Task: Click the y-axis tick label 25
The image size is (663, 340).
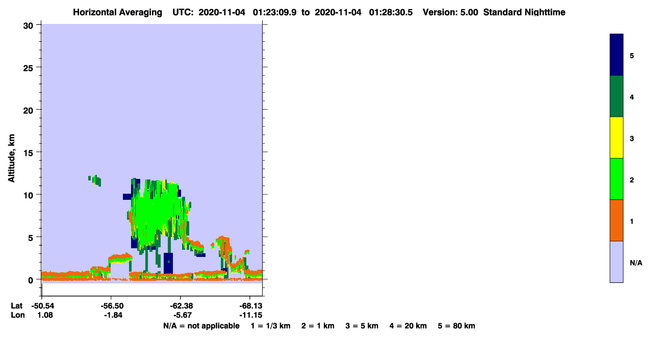Action: [x=29, y=67]
